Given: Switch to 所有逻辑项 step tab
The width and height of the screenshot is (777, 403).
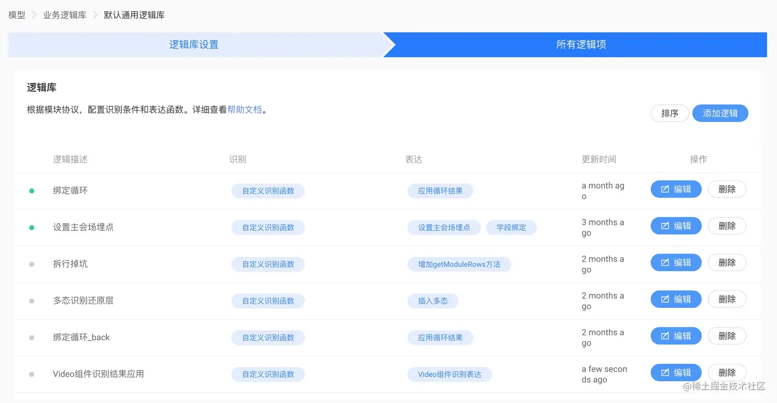Looking at the screenshot, I should point(581,45).
